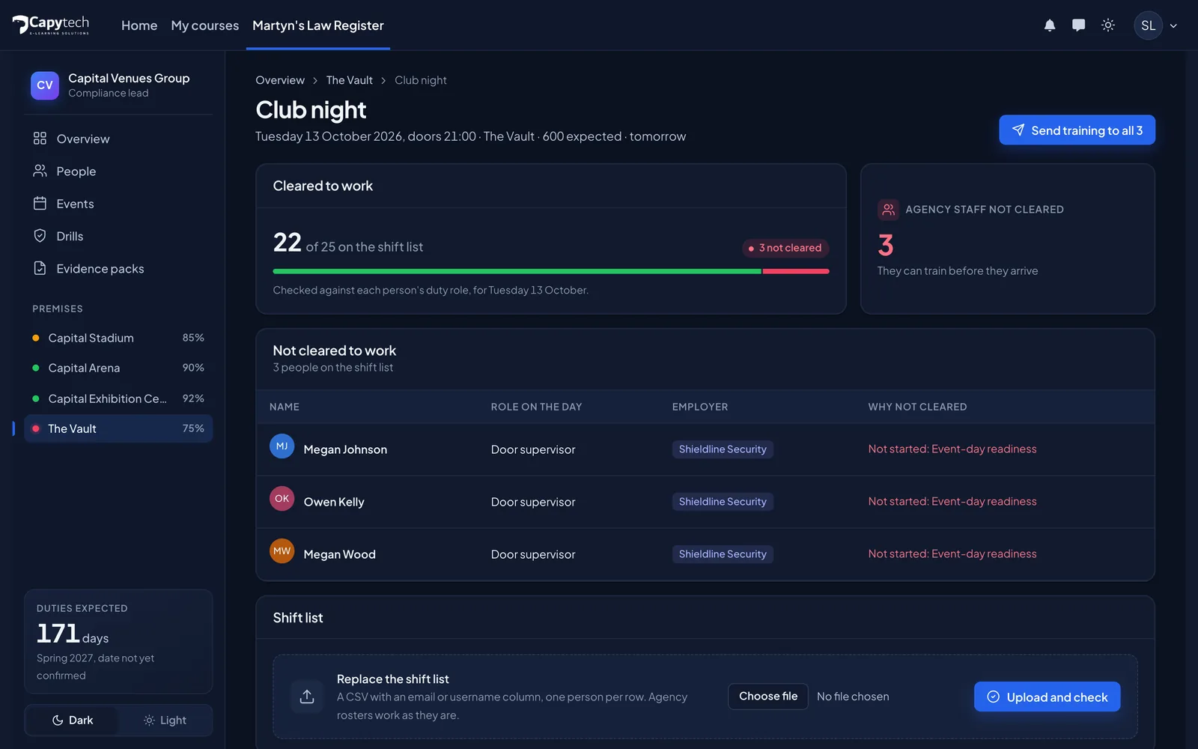This screenshot has width=1198, height=749.
Task: Open Martyn's Law Register tab
Action: pos(318,25)
